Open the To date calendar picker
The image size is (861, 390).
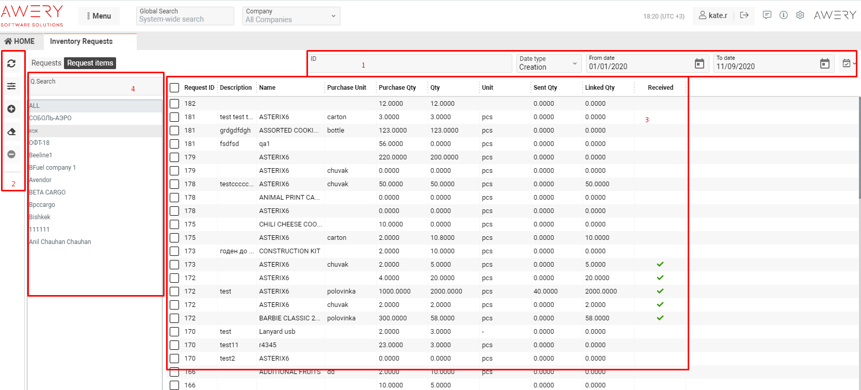click(824, 63)
